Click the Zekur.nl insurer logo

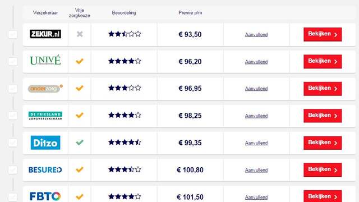coord(45,34)
